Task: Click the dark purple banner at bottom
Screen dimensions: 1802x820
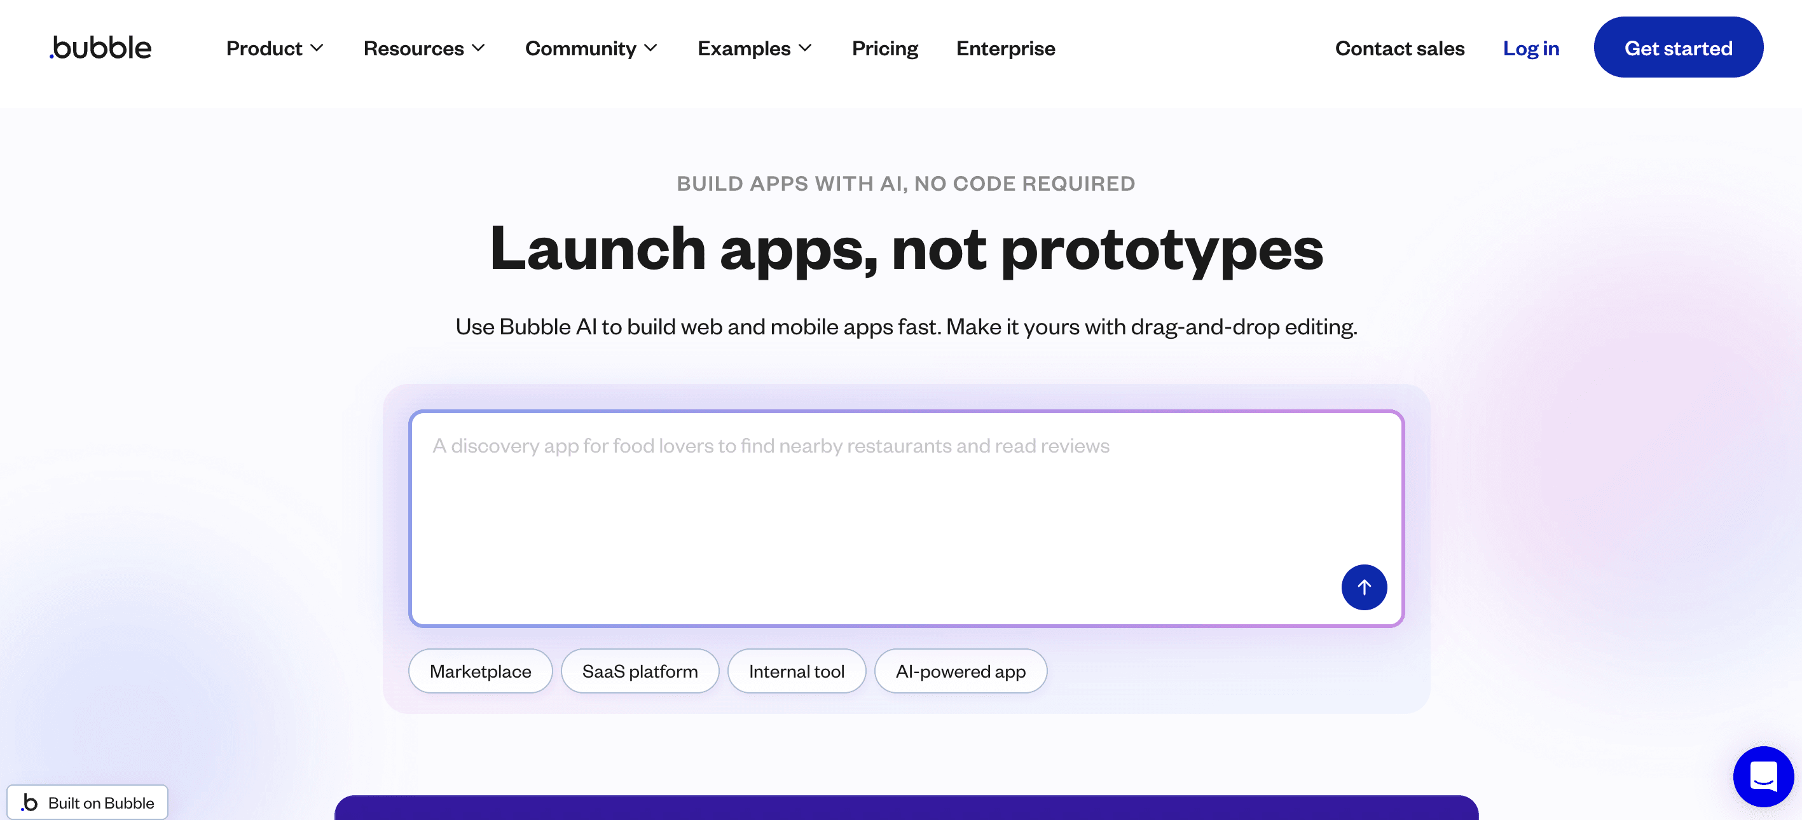Action: point(906,807)
